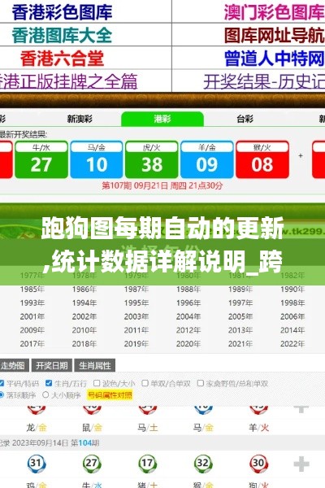Open the 香港彩色图库 link
The width and height of the screenshot is (325, 488).
click(62, 12)
